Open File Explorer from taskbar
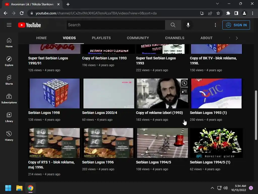 (19, 188)
